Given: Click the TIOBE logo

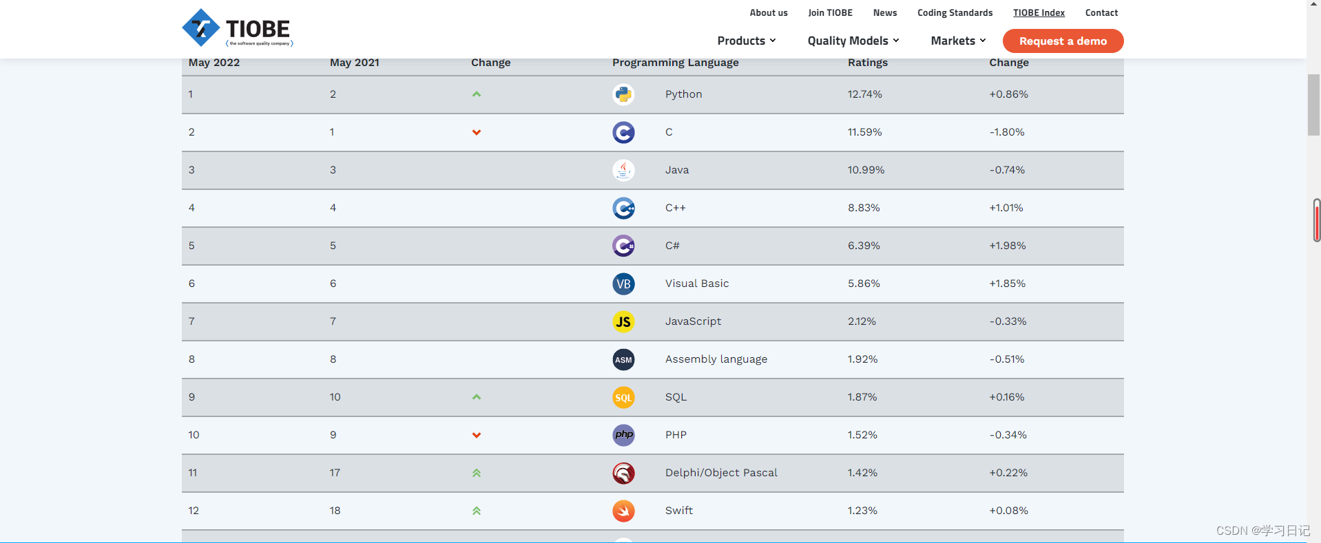Looking at the screenshot, I should pyautogui.click(x=238, y=28).
